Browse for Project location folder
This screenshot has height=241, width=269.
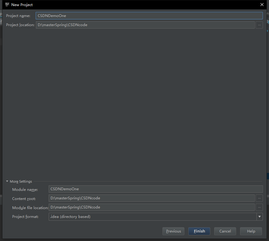[259, 25]
